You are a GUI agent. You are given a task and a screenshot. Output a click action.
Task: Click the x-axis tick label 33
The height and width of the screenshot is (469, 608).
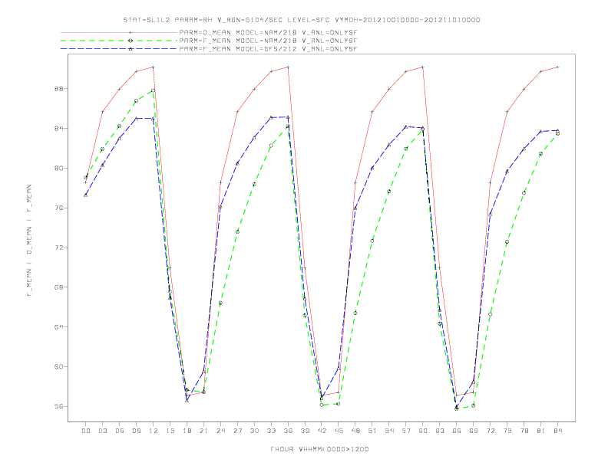point(271,431)
